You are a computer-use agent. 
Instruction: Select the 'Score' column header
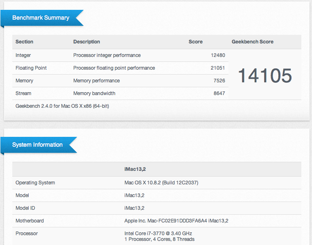click(196, 42)
